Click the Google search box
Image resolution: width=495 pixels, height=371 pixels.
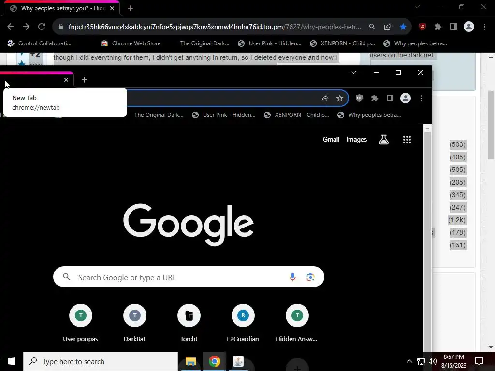pyautogui.click(x=189, y=277)
